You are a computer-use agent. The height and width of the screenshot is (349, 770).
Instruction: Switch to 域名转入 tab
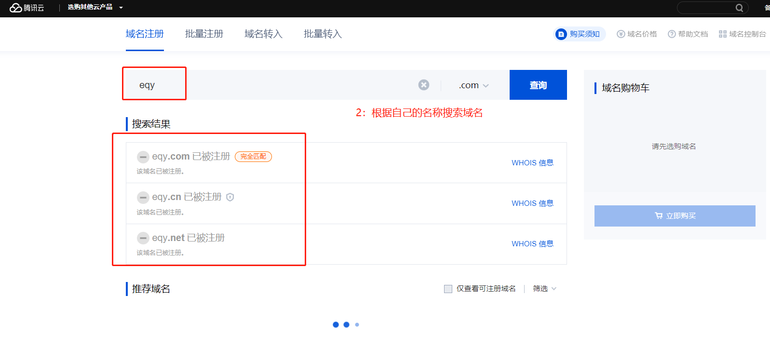263,34
